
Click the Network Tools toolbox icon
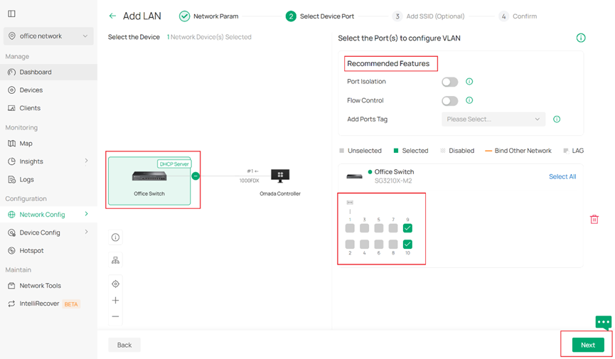(x=12, y=286)
